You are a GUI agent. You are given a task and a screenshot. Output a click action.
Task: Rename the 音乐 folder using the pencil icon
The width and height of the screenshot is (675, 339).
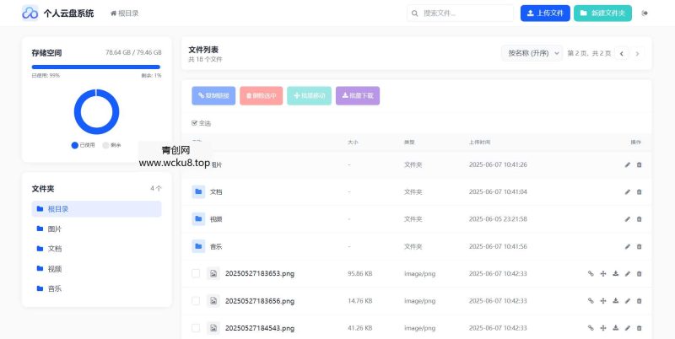(628, 246)
